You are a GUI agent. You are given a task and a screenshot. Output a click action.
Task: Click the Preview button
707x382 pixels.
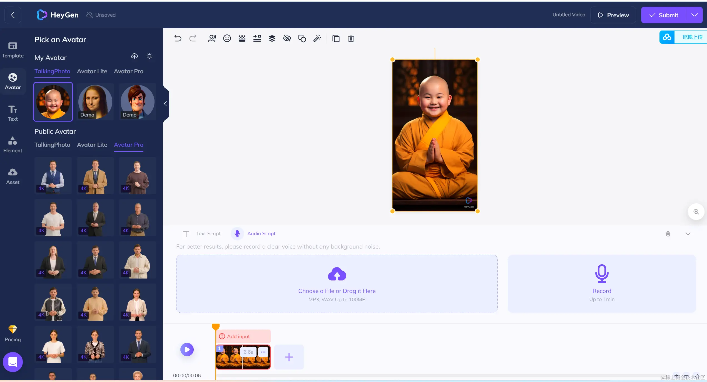click(613, 15)
